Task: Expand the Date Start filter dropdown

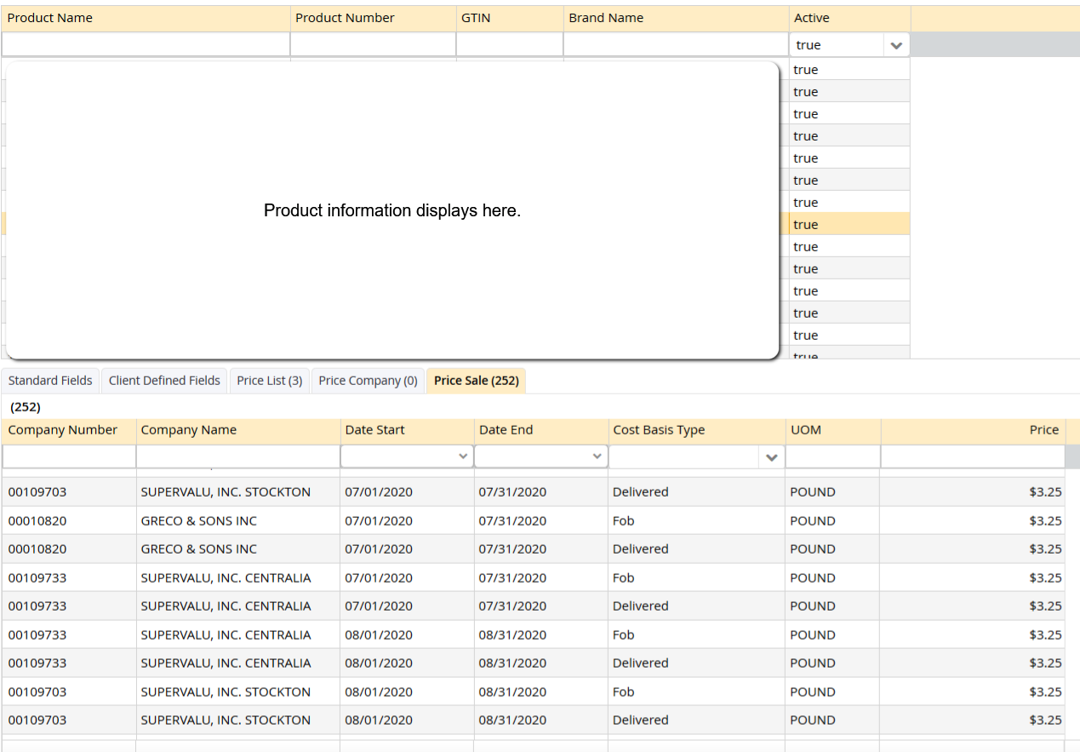Action: coord(463,456)
